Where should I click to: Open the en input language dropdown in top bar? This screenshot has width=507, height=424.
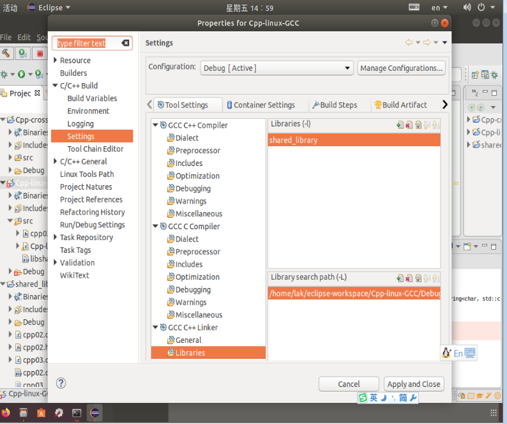(x=439, y=8)
